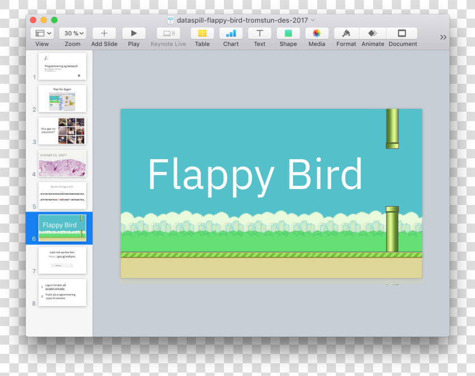The height and width of the screenshot is (376, 475).
Task: Click the Keynote document icon in title bar
Action: (x=171, y=20)
